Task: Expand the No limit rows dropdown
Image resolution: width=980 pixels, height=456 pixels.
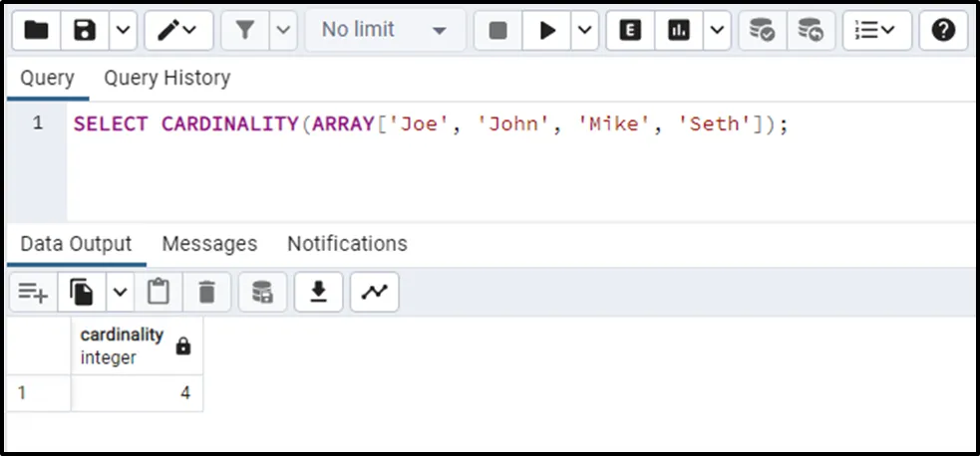Action: pos(384,31)
